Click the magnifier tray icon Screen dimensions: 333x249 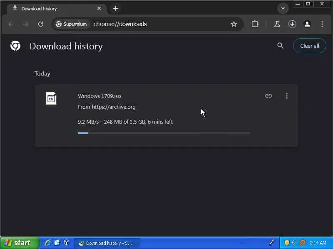point(302,243)
